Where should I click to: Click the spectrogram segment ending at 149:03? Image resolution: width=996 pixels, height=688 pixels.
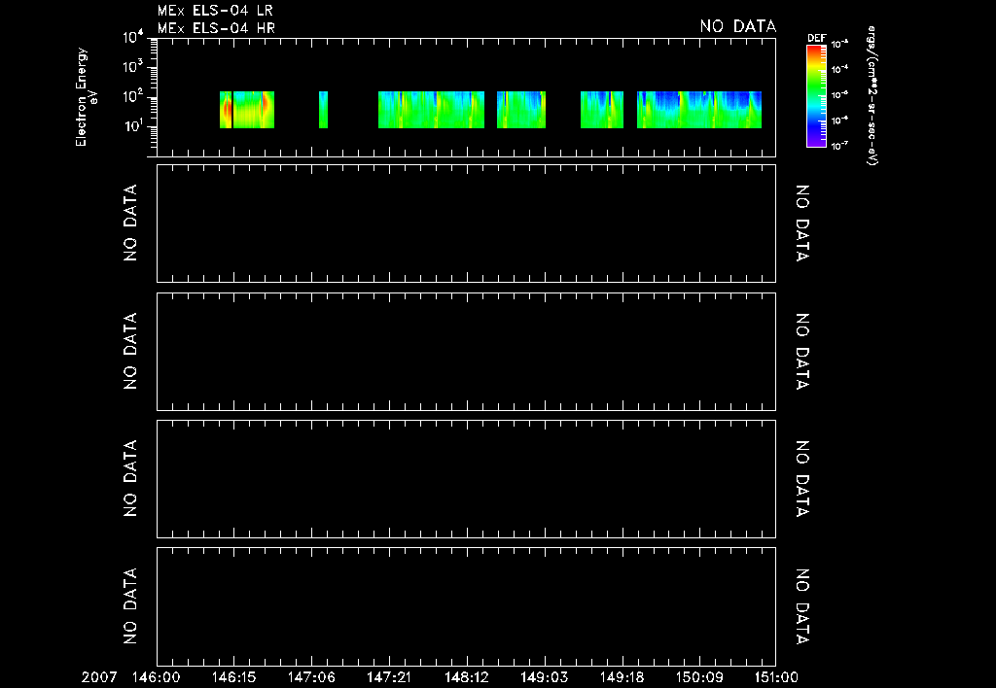pyautogui.click(x=521, y=110)
